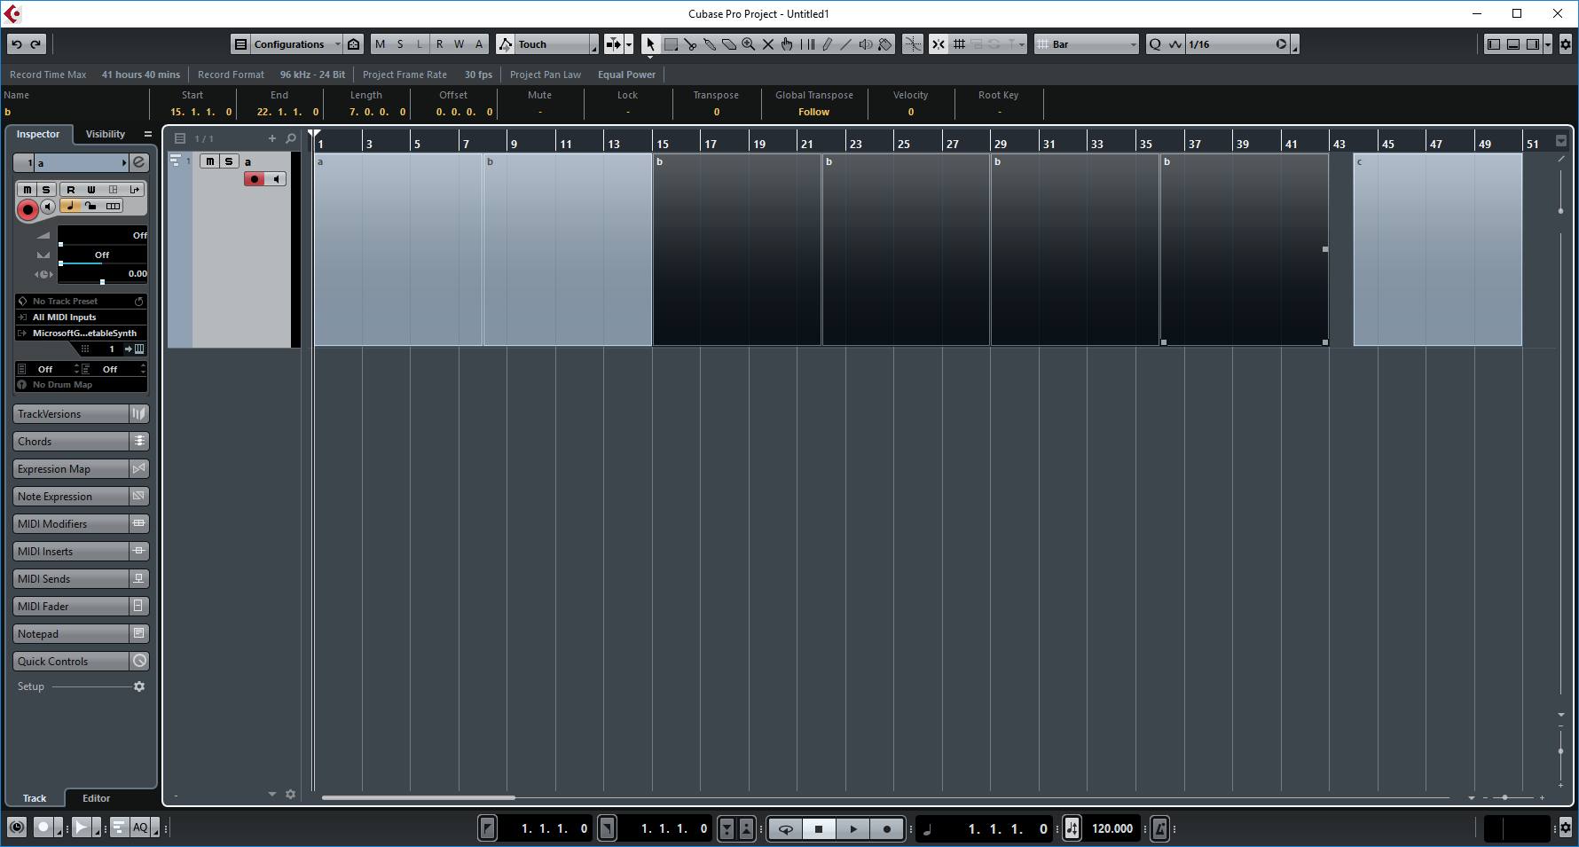
Task: Select the Draw pencil tool
Action: tap(827, 44)
